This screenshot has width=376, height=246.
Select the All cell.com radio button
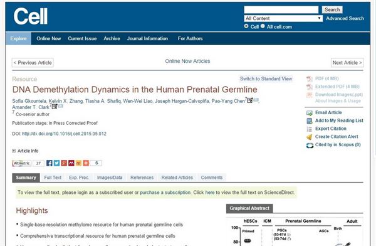263,26
